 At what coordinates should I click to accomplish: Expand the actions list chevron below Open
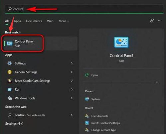pos(157,82)
